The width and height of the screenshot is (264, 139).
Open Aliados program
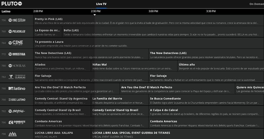(x=62, y=66)
